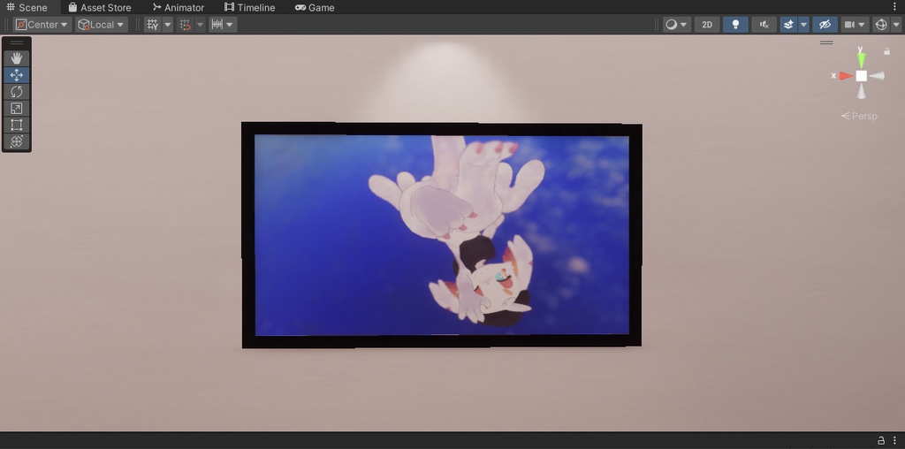This screenshot has height=449, width=905.
Task: Toggle hidden objects visibility eye icon
Action: 825,24
